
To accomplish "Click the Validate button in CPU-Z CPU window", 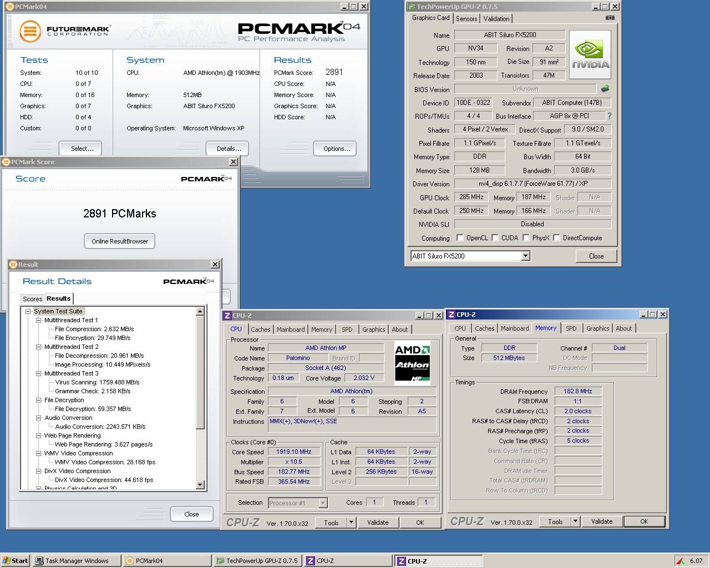I will pos(378,523).
